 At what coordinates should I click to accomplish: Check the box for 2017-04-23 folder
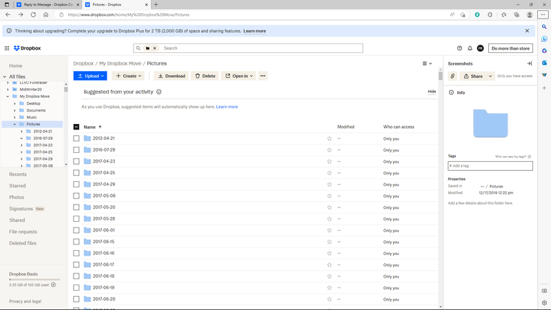pos(76,161)
